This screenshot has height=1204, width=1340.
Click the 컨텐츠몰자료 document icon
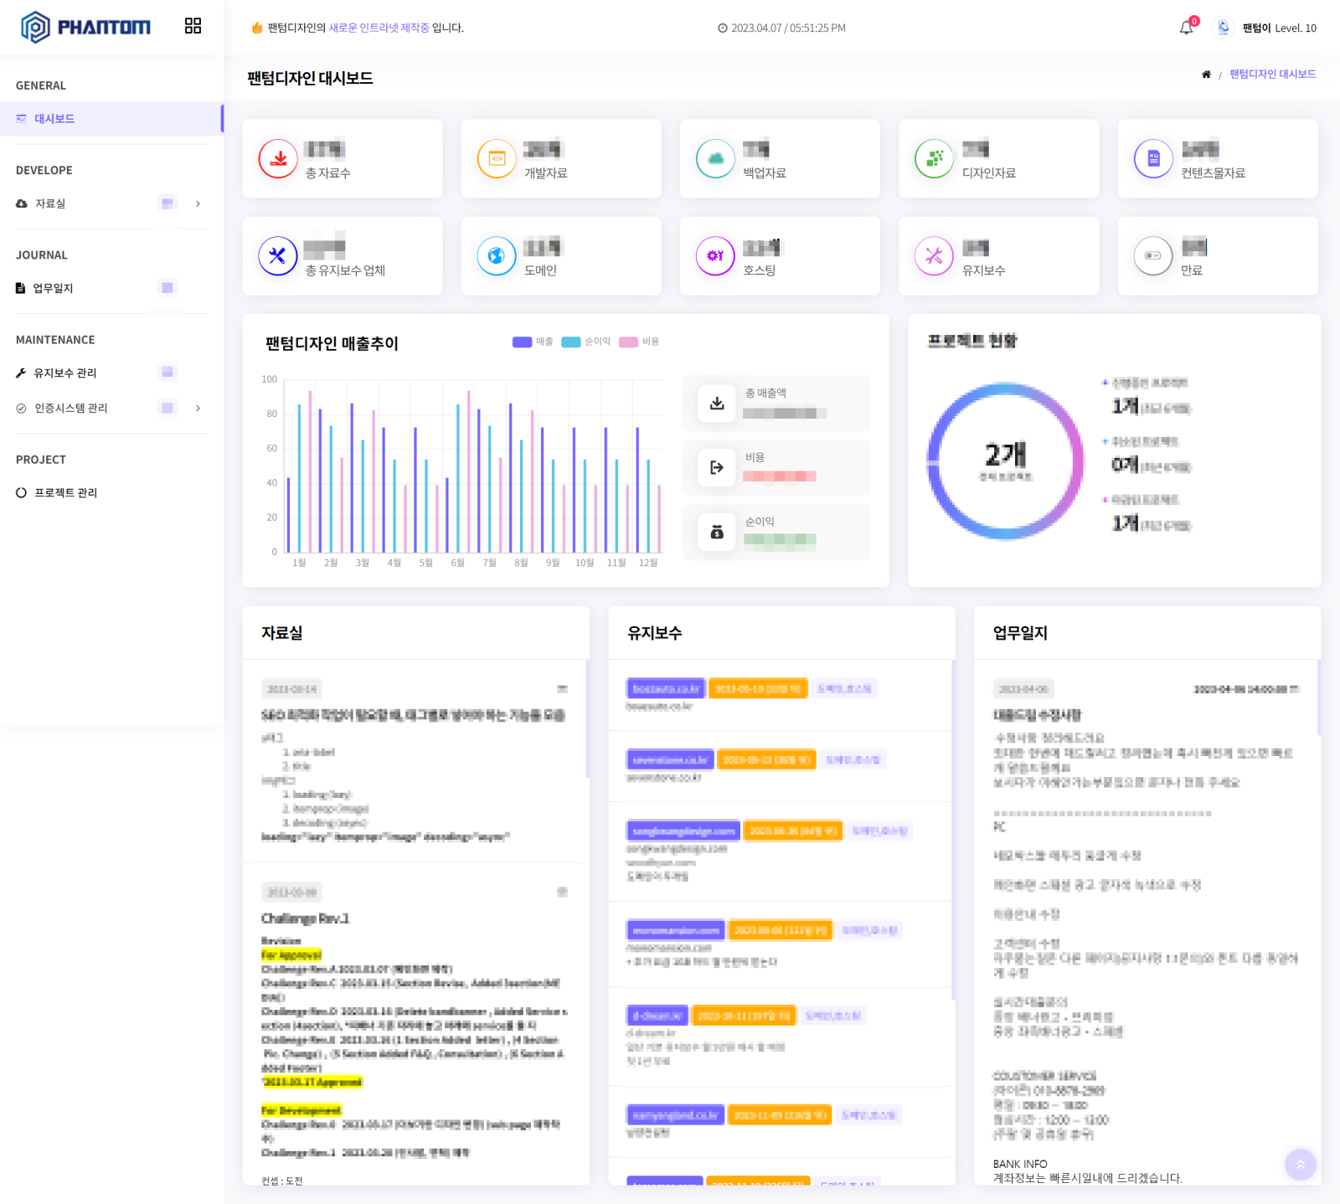click(x=1153, y=158)
